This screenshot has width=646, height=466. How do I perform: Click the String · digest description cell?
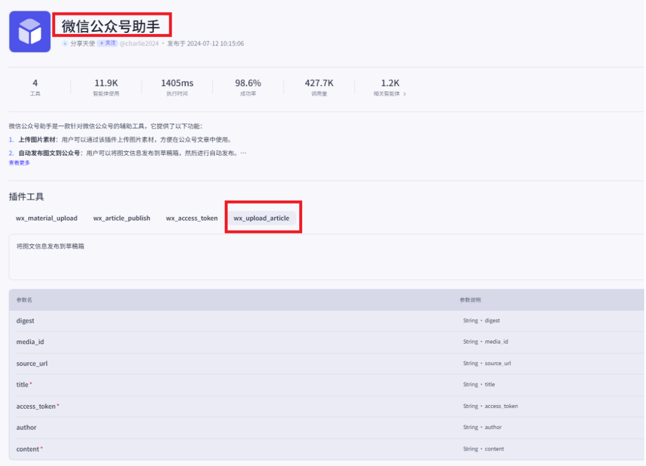point(481,321)
